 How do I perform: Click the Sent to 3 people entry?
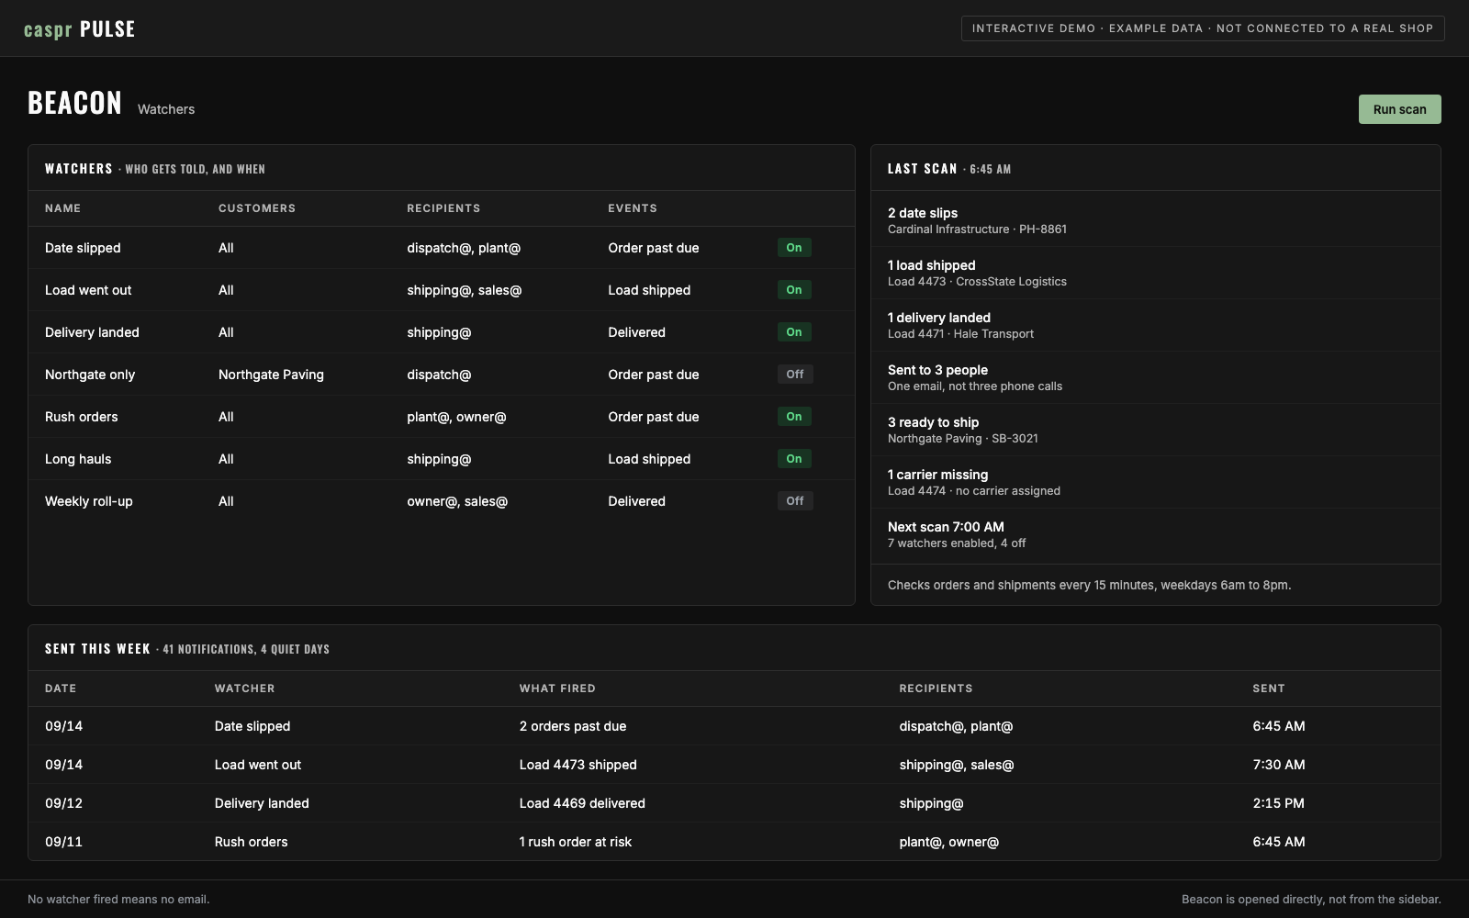[1156, 377]
